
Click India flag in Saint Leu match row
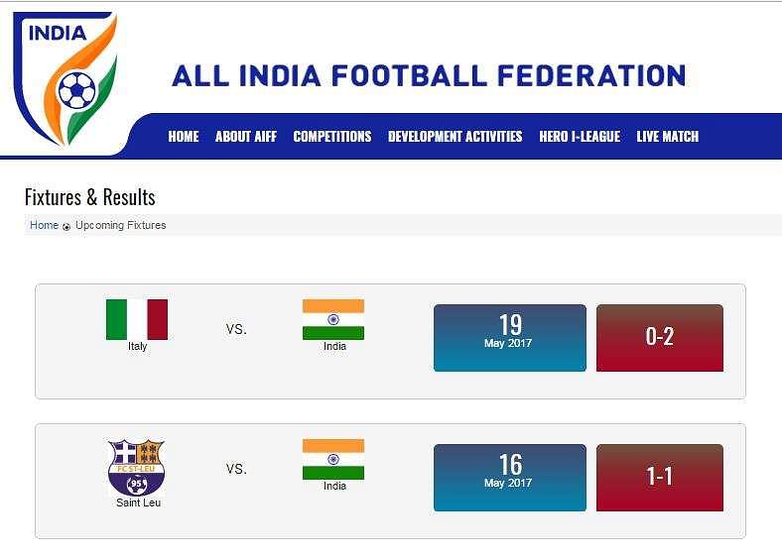[333, 459]
